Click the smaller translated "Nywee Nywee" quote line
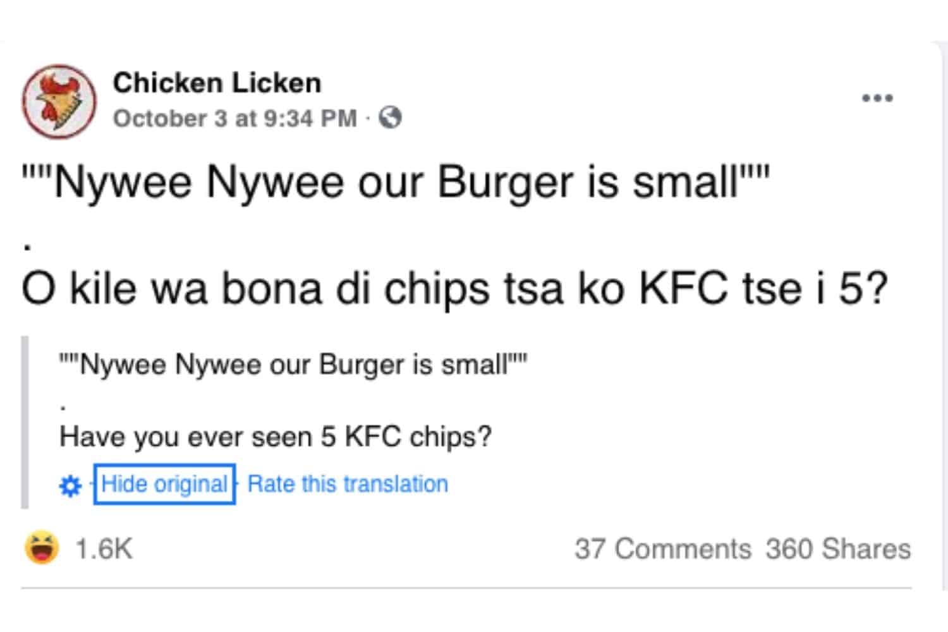Viewport: 948px width, 632px height. click(293, 365)
